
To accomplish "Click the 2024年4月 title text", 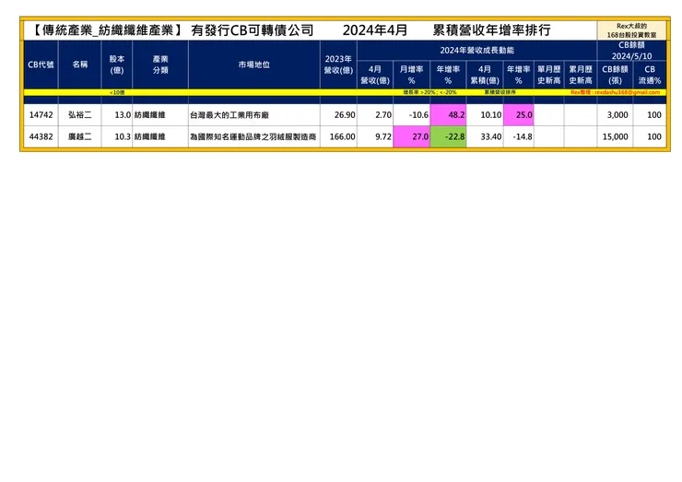I will (x=375, y=30).
